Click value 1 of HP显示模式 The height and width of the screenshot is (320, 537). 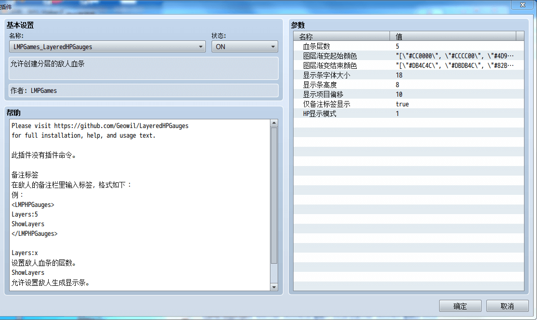click(x=397, y=114)
